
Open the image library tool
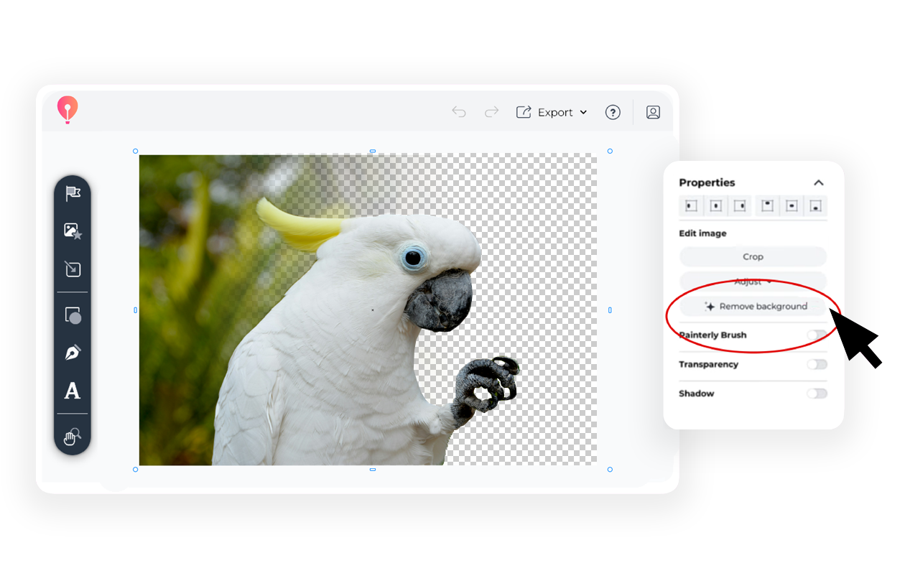click(x=73, y=231)
